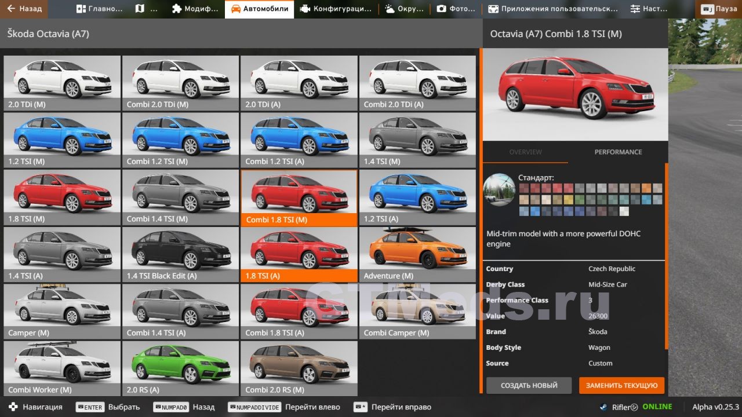Click the orange details panel scrollbar
742x417 pixels.
pos(666,257)
